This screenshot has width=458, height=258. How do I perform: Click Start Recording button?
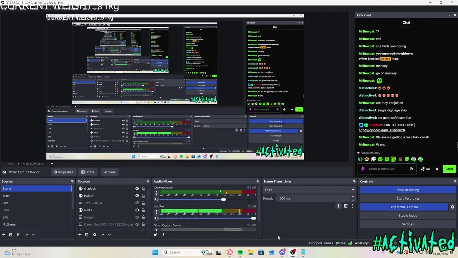408,199
